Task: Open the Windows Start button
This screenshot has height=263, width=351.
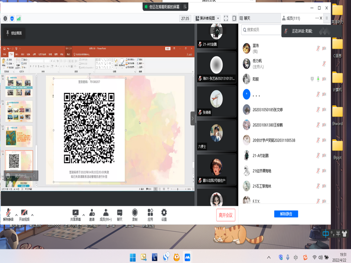Action: pyautogui.click(x=133, y=257)
